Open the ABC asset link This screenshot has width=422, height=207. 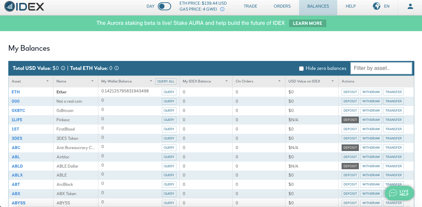point(16,148)
